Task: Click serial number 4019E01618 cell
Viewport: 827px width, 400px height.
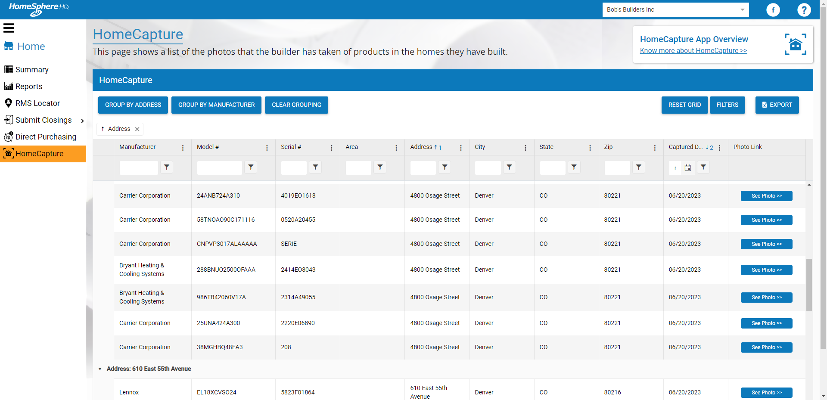Action: (308, 196)
